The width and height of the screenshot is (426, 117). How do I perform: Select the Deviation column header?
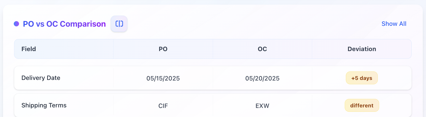click(362, 49)
